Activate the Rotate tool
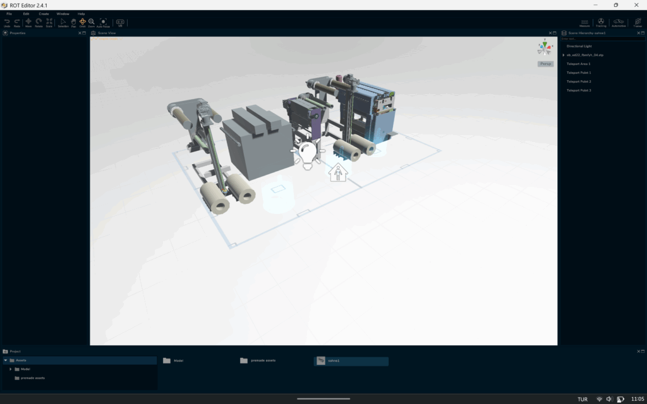 tap(39, 22)
